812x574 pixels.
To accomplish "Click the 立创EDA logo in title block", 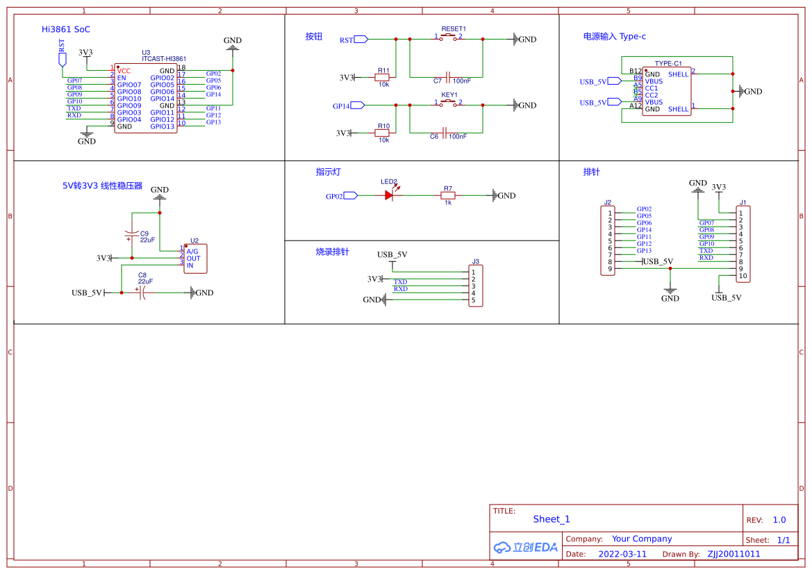I will tap(526, 547).
